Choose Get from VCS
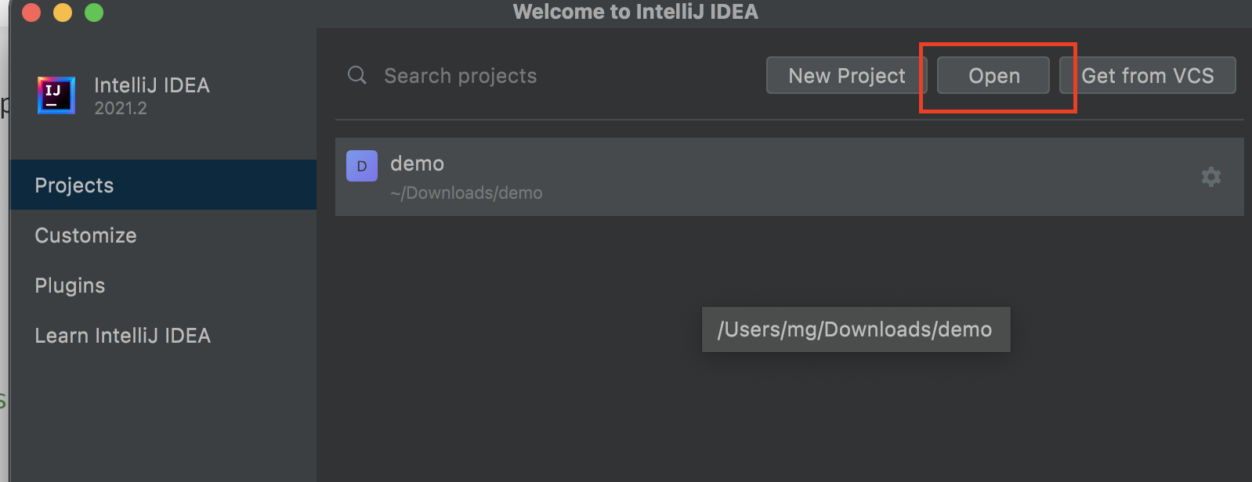Screen dimensions: 1252x482 1147,75
